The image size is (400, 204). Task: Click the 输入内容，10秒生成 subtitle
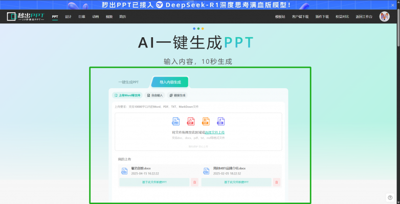[x=198, y=62]
